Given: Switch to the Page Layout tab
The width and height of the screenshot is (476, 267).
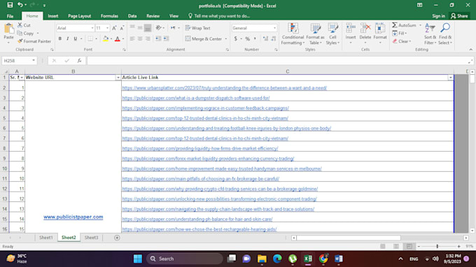Looking at the screenshot, I should (x=79, y=16).
